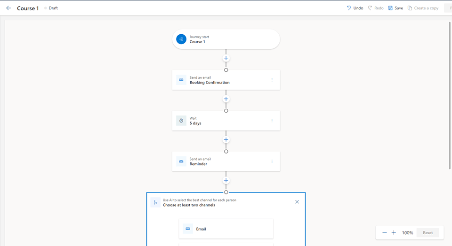Select the Booking Confirmation email tile
452x246 pixels.
pos(221,80)
